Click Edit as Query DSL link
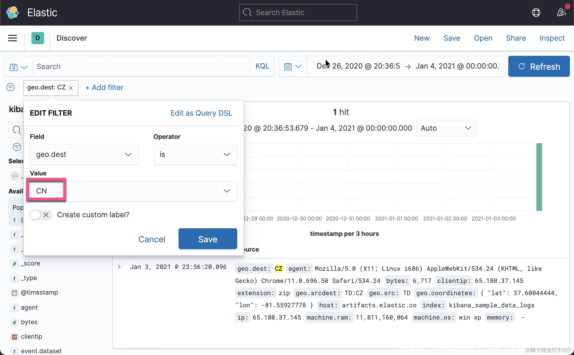The width and height of the screenshot is (574, 355). pyautogui.click(x=201, y=113)
